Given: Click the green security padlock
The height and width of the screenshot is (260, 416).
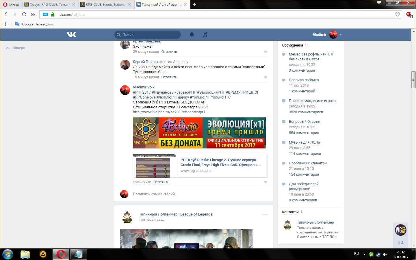Looking at the screenshot, I should click(x=53, y=14).
